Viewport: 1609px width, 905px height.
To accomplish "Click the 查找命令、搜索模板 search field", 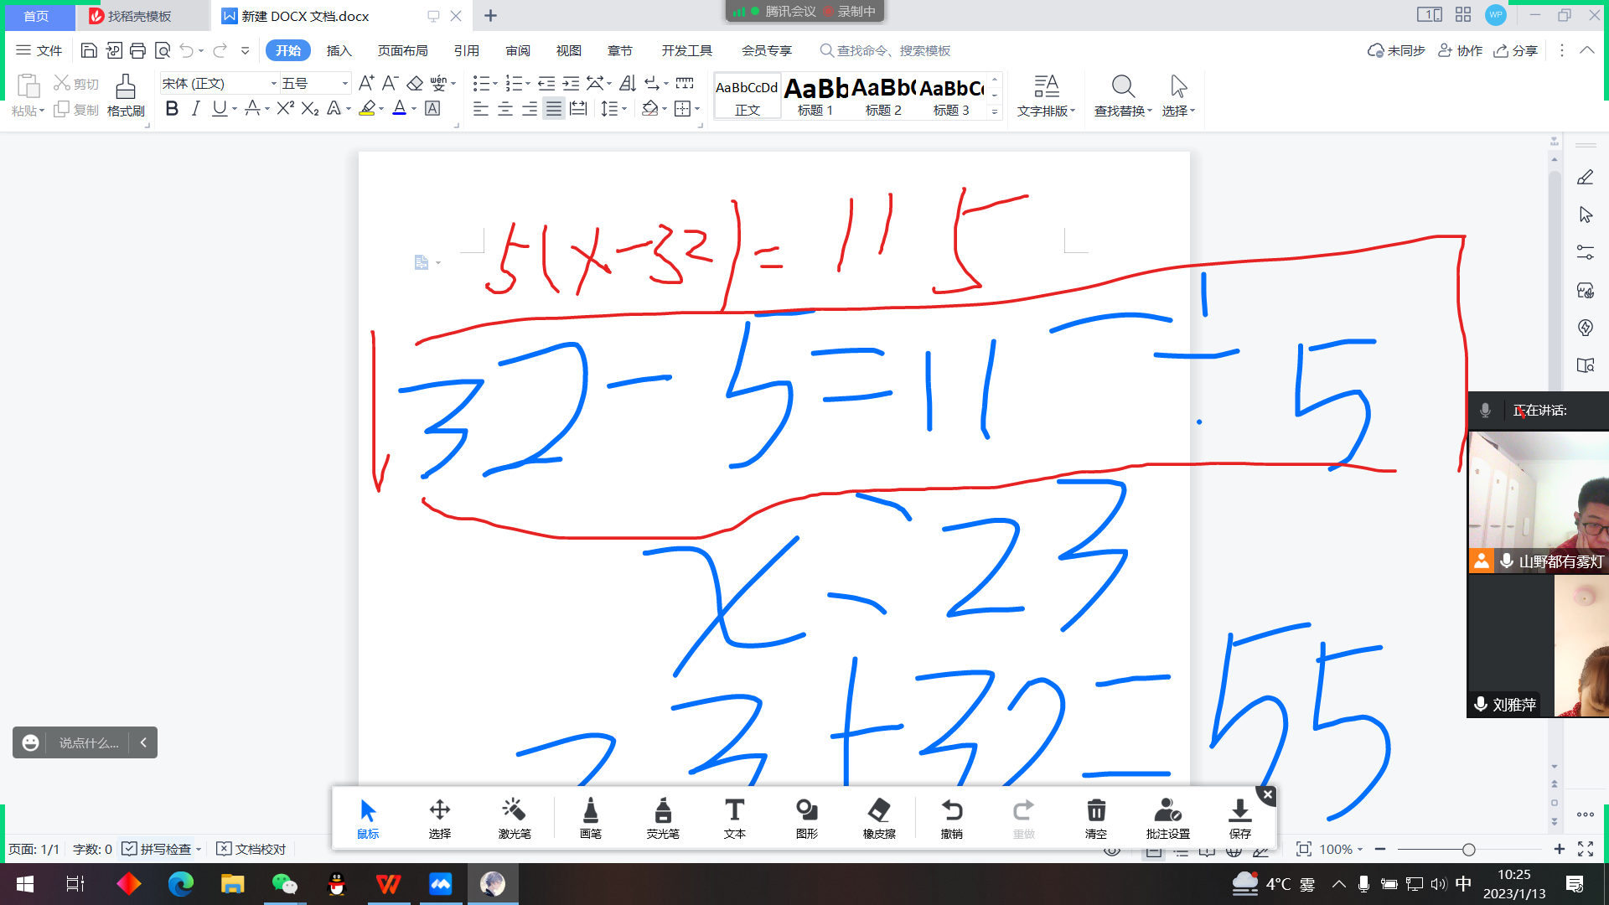I will click(885, 50).
